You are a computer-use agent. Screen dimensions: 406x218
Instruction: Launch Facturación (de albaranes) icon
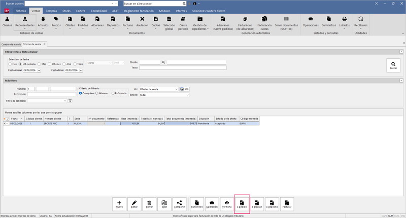coord(245,23)
